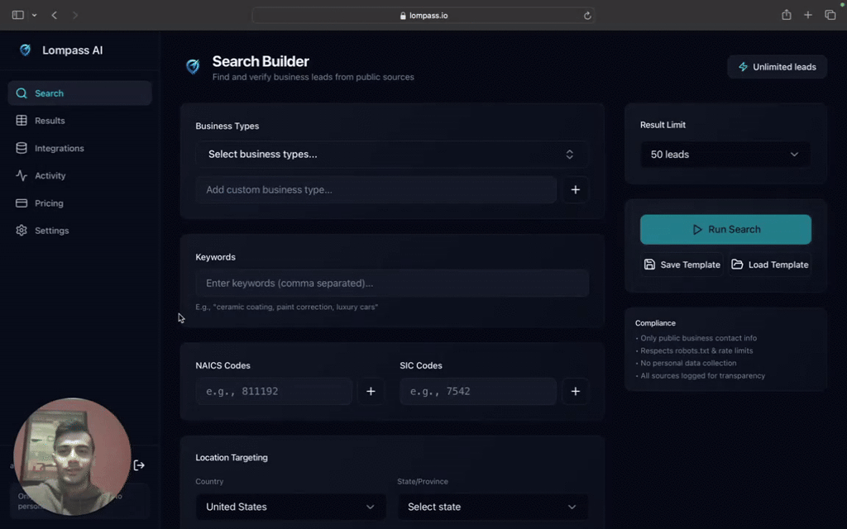Open the Select state dropdown

[x=493, y=507]
